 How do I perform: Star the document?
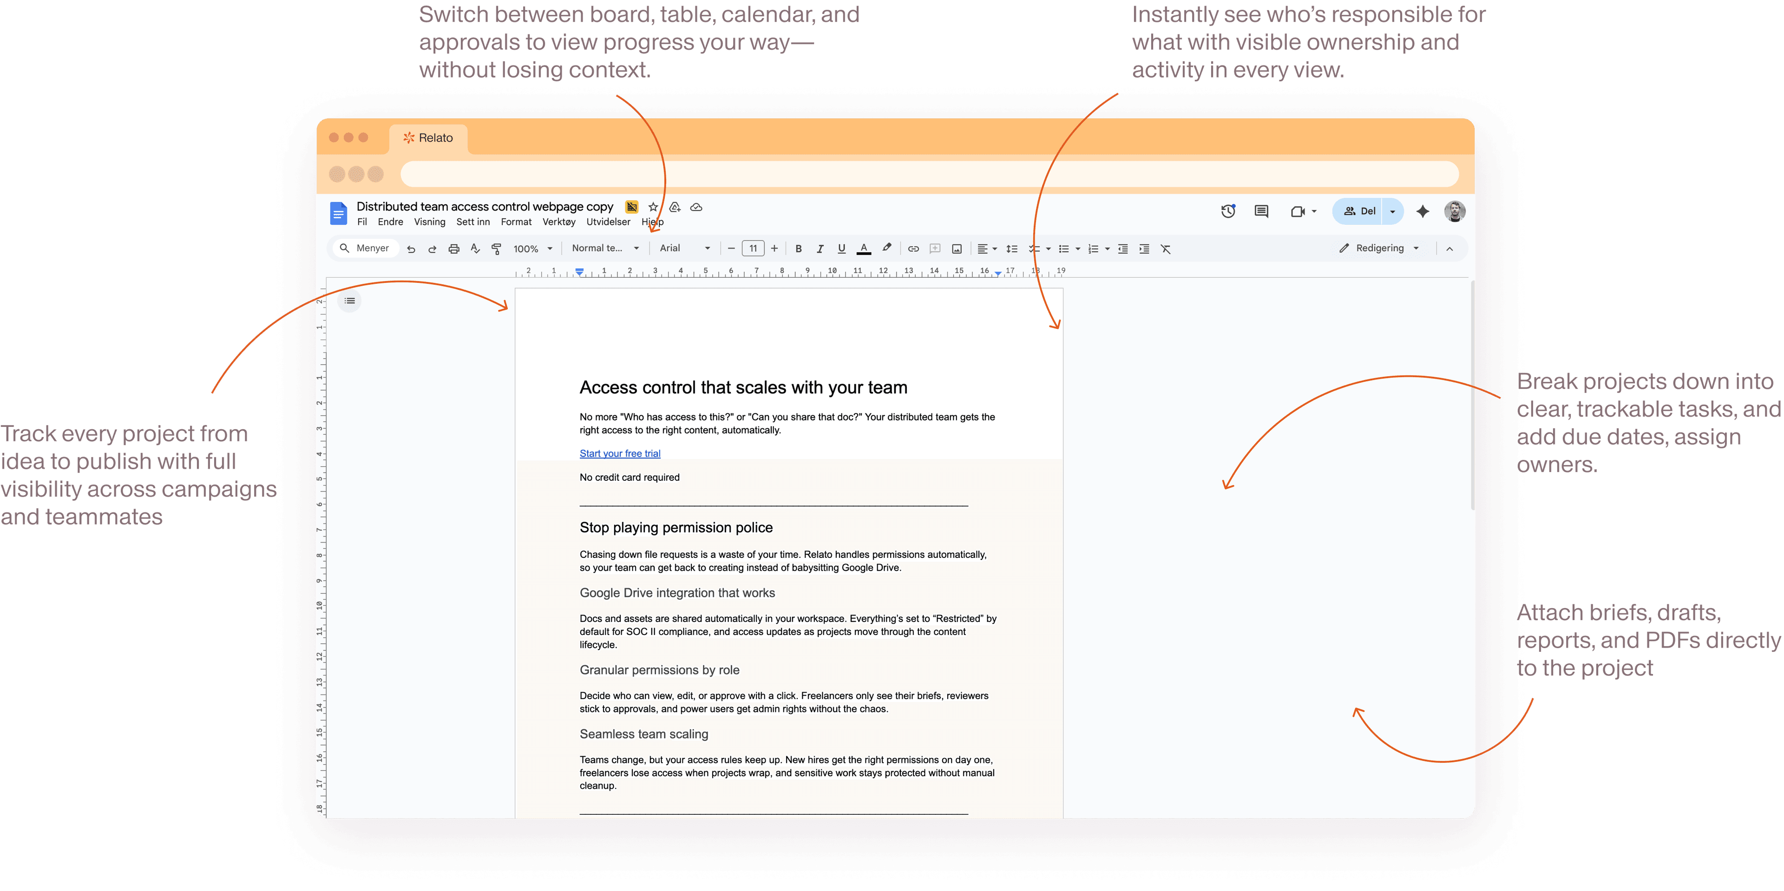(653, 207)
